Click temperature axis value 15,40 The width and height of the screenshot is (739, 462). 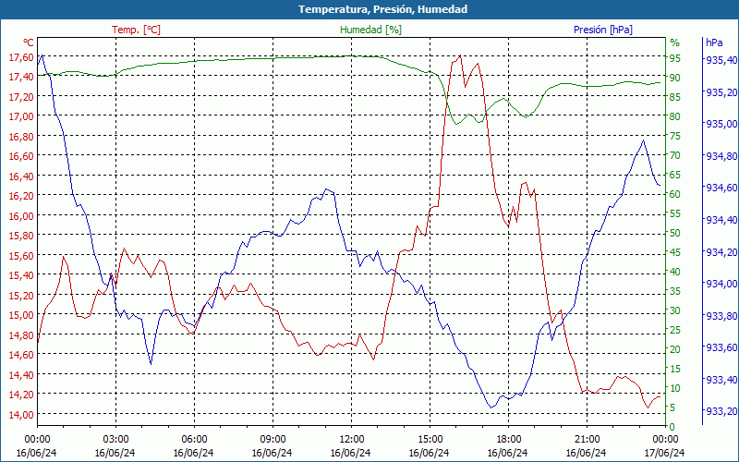pyautogui.click(x=21, y=274)
